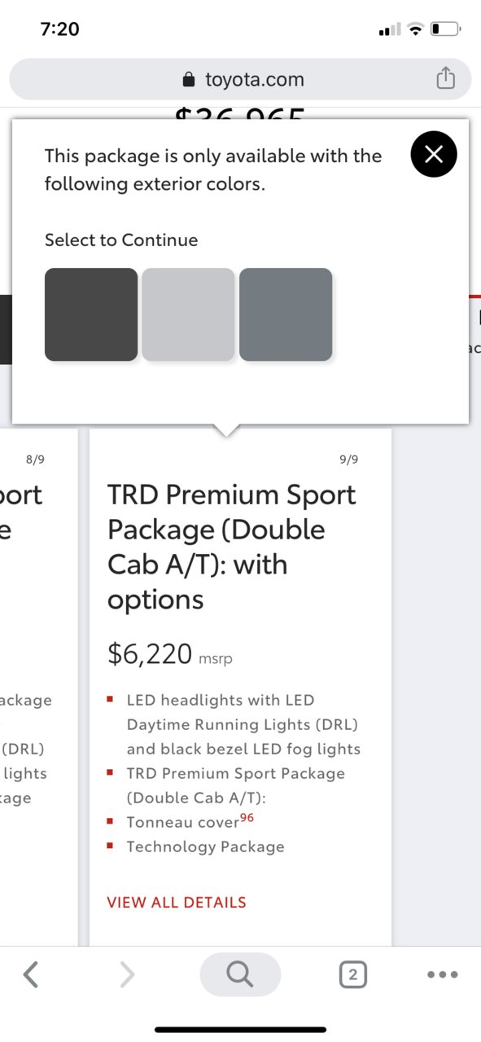Pick the blue-gray exterior color swatch
Screen dimensions: 481x1042
[x=286, y=314]
